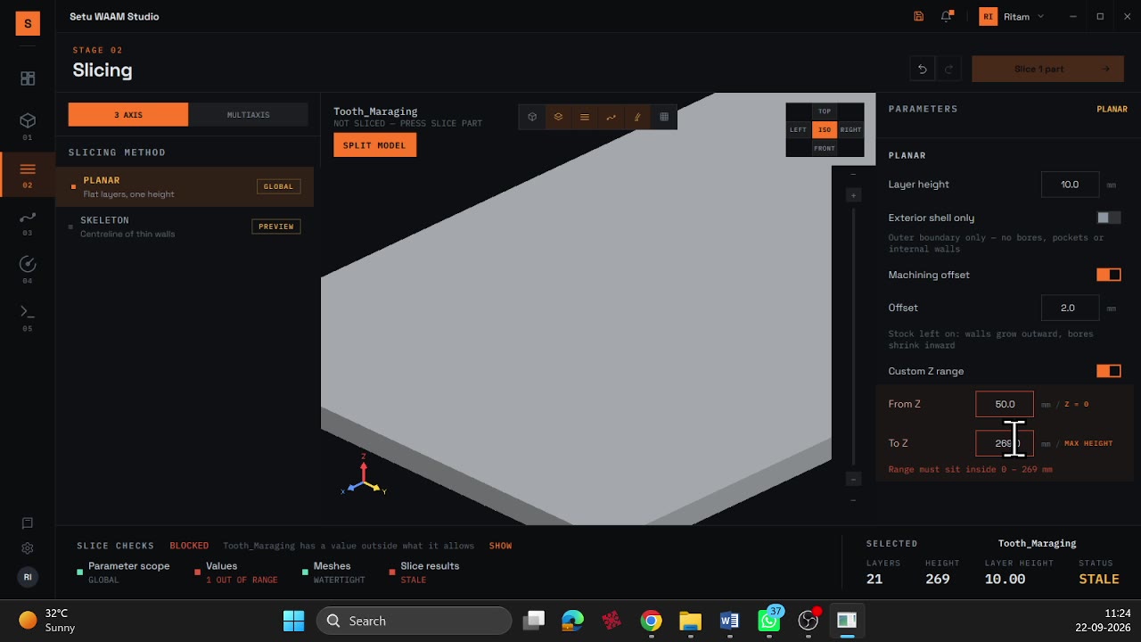Viewport: 1141px width, 642px height.
Task: Set the From Z value to Z = 0
Action: click(1076, 404)
